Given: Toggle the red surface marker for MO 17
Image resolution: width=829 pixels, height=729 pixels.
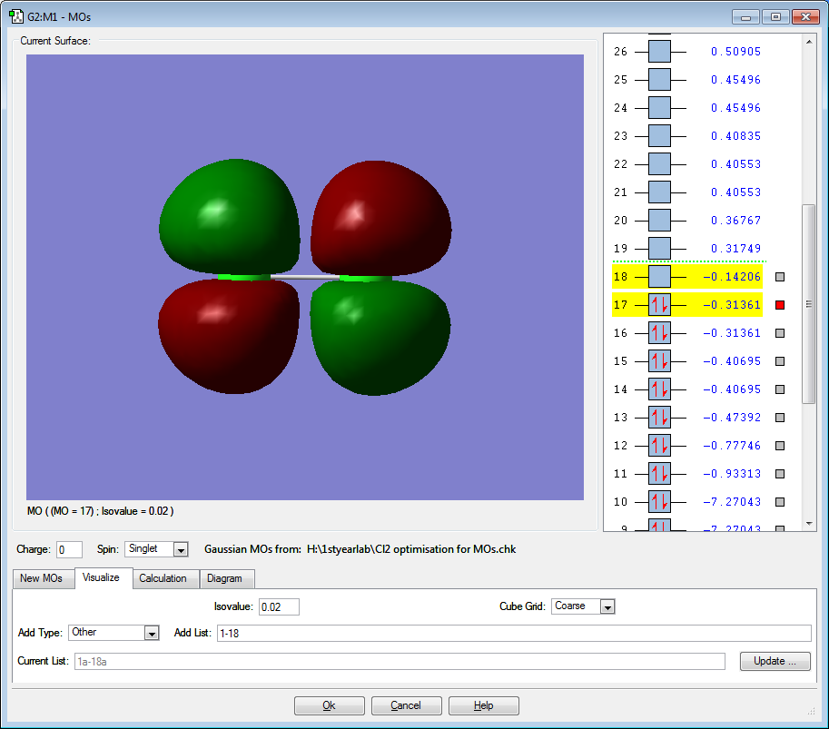Looking at the screenshot, I should (x=779, y=305).
